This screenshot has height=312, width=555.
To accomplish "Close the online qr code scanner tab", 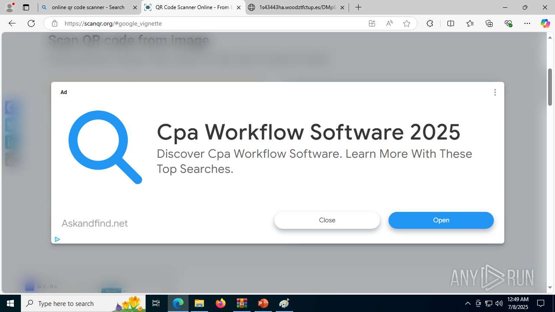I will coord(135,7).
